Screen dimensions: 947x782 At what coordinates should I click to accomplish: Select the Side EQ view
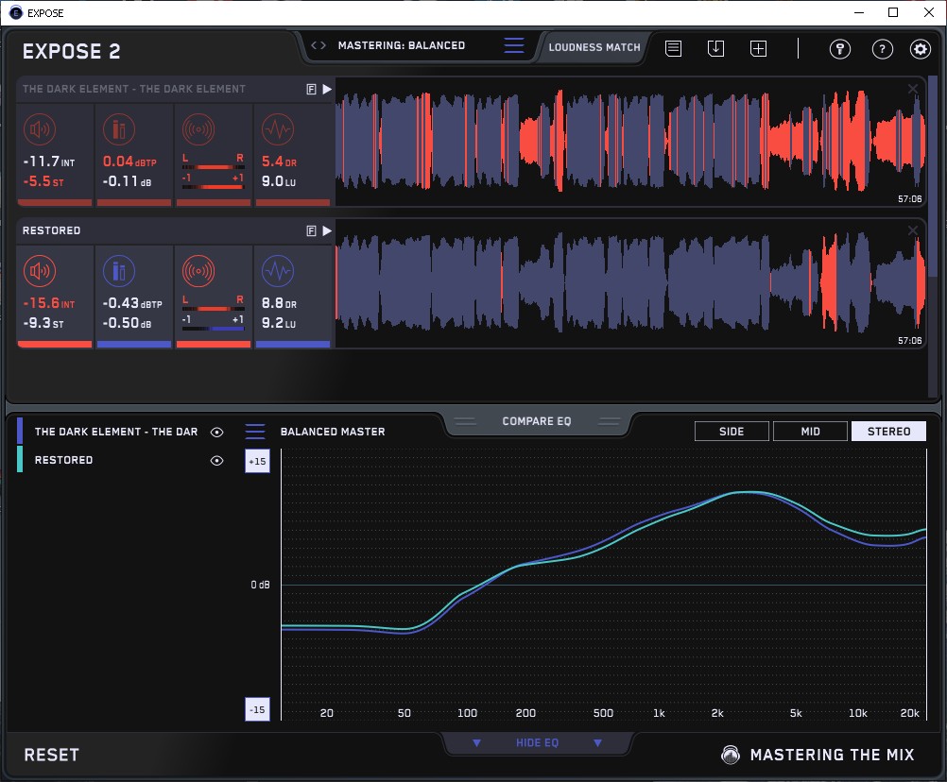tap(732, 432)
